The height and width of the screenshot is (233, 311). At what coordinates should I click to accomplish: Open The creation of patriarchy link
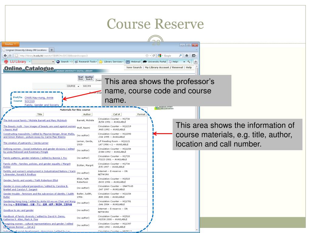click(x=26, y=143)
